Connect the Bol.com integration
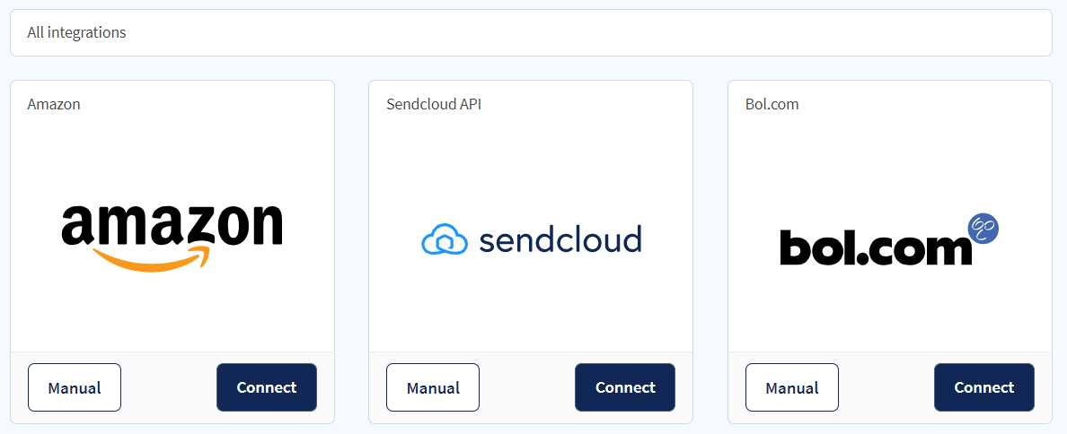 [984, 387]
